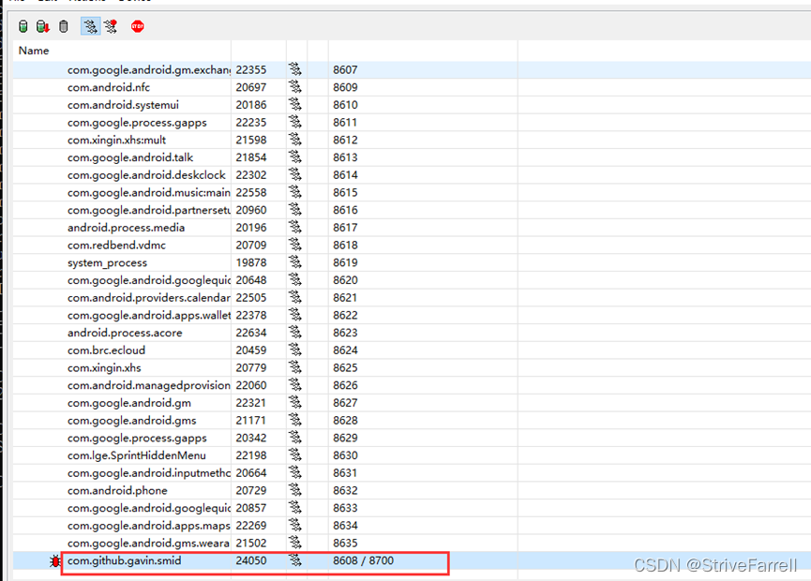
Task: Select com.google.process.gapps with PID 22235
Action: click(137, 123)
